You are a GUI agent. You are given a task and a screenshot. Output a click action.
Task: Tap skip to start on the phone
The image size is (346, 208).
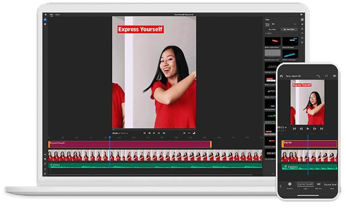[x=294, y=129]
